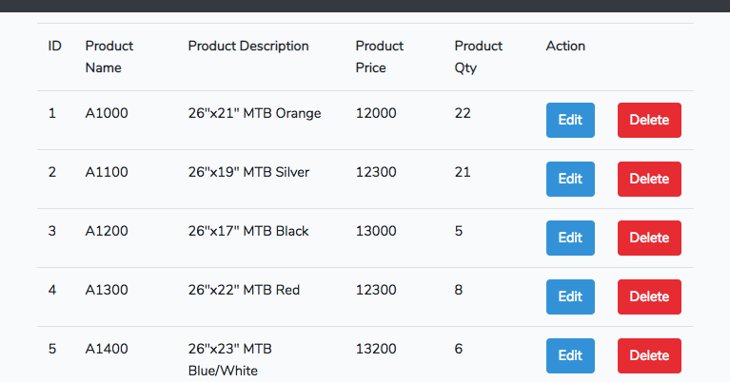
Task: Edit the A1300 MTB Red product
Action: [570, 297]
